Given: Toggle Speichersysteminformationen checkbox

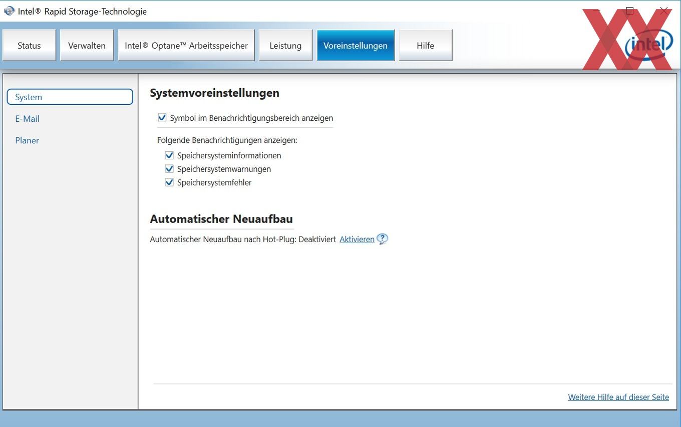Looking at the screenshot, I should [169, 155].
